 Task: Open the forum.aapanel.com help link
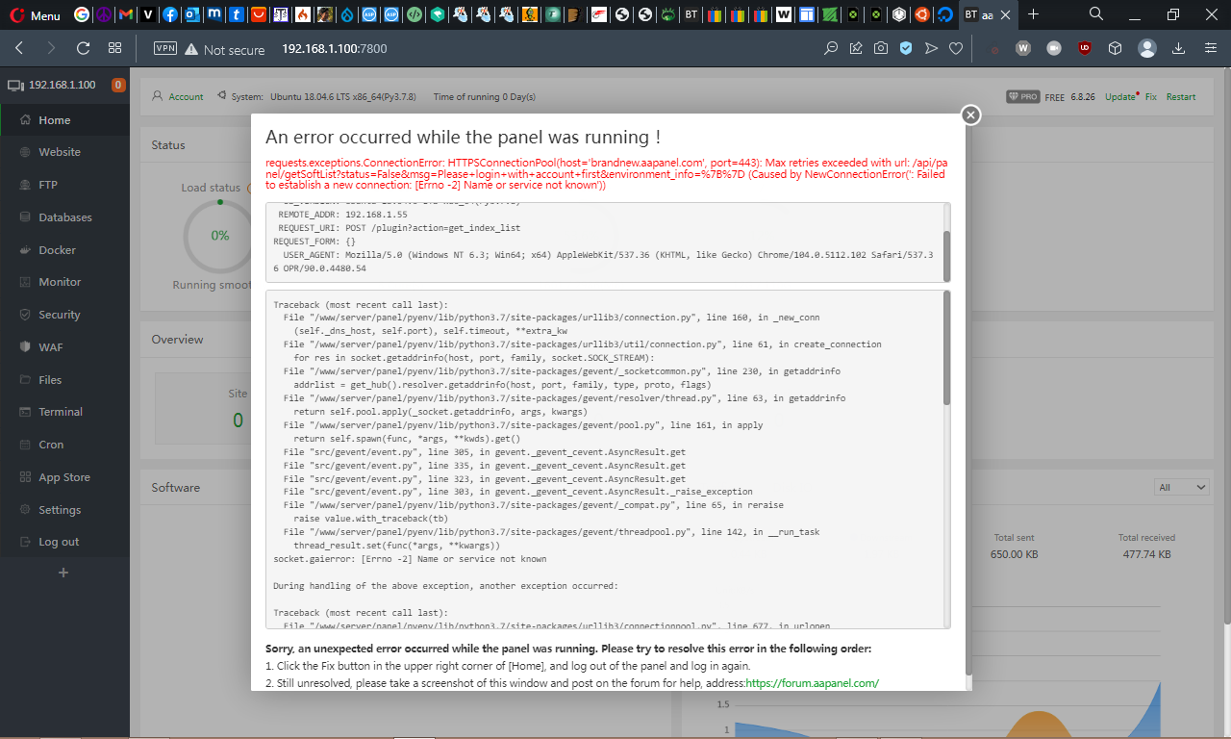(812, 683)
